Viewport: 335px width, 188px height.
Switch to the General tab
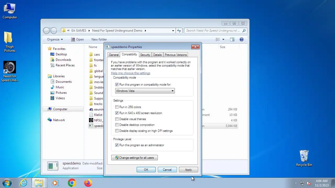[114, 55]
